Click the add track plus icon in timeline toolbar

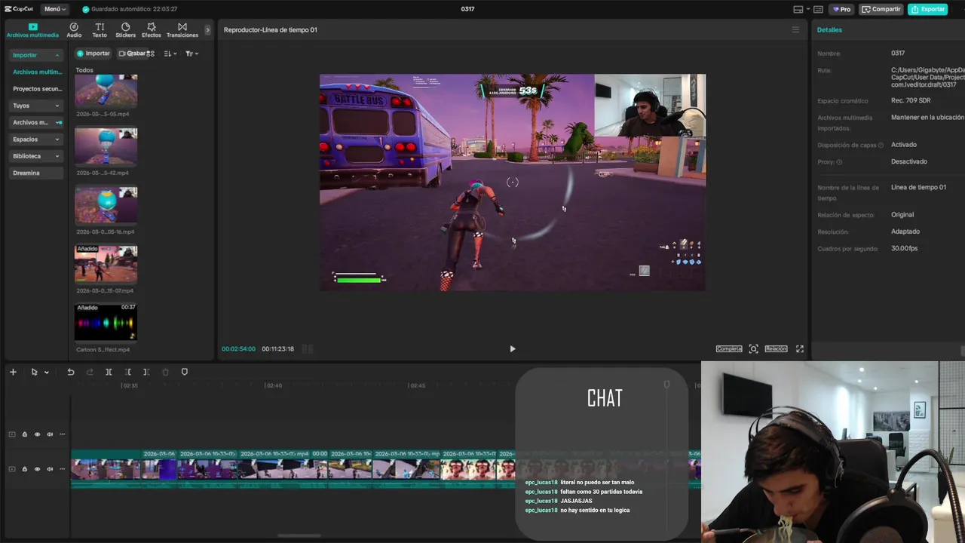click(x=13, y=372)
